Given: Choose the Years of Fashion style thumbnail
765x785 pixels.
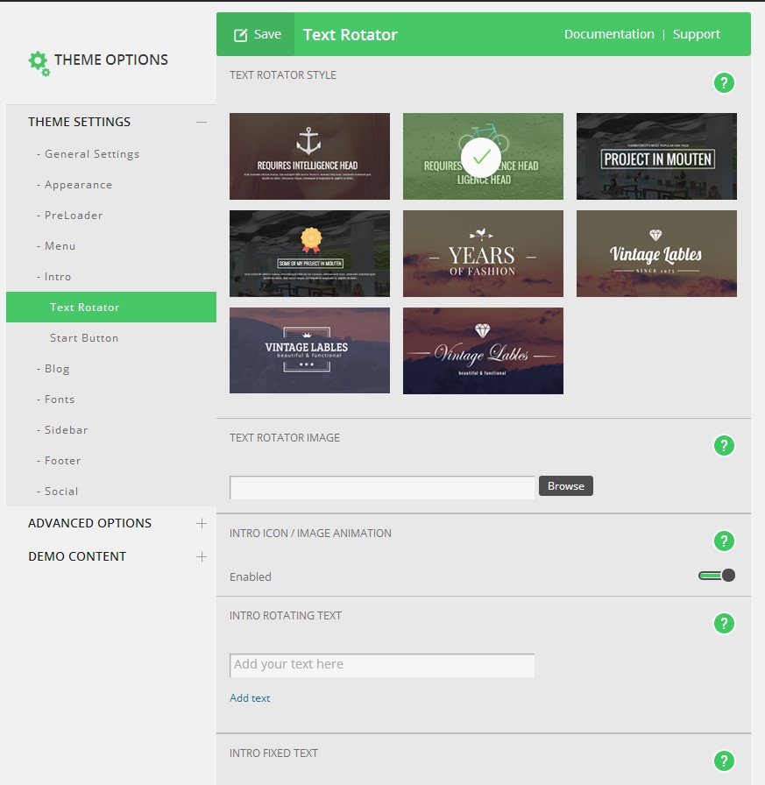Looking at the screenshot, I should click(x=483, y=253).
